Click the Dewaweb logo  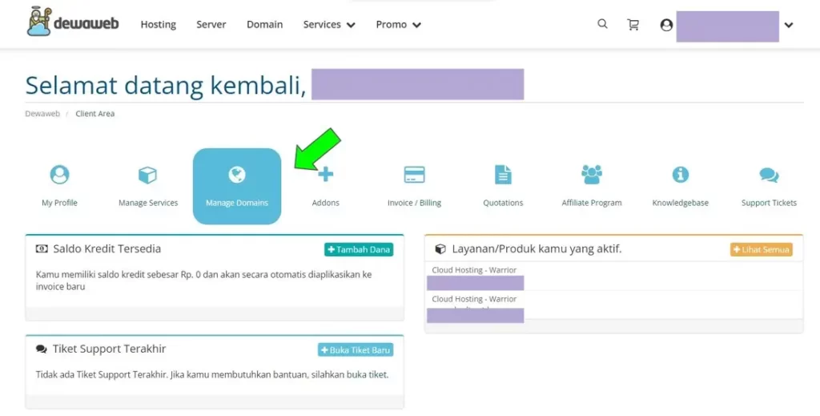coord(73,23)
